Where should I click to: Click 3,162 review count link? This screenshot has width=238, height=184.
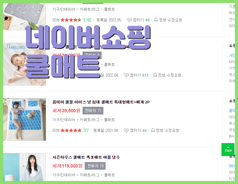point(87,20)
